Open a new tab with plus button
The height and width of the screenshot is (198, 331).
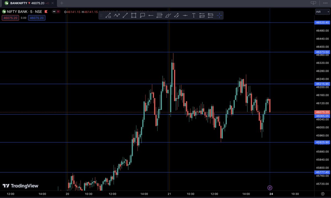click(62, 3)
